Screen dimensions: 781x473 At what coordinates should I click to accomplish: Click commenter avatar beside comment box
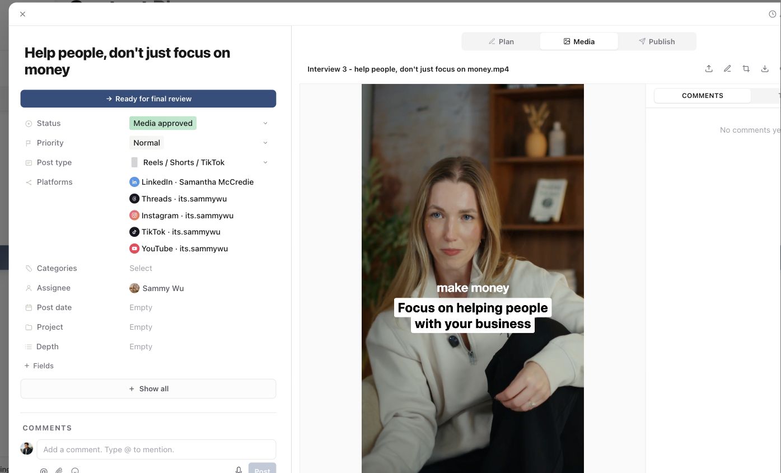[x=27, y=448]
